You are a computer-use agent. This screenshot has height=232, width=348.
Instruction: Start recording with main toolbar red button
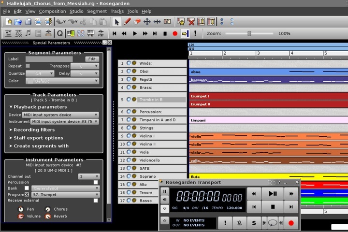175,33
